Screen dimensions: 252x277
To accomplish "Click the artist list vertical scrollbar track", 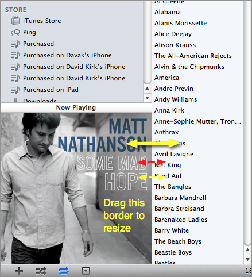I will coord(247,122).
